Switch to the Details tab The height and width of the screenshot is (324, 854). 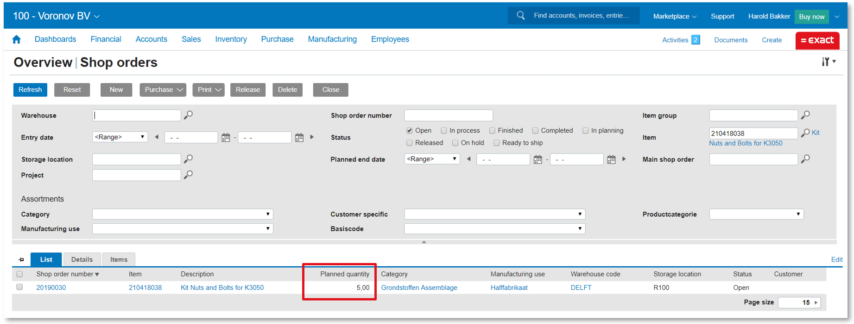click(82, 260)
